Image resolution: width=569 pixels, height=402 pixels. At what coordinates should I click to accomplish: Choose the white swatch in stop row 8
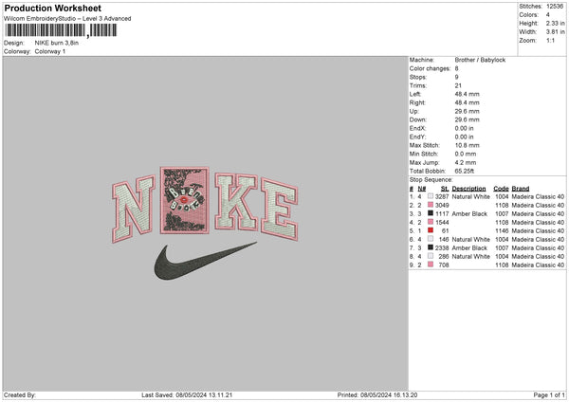tap(431, 256)
